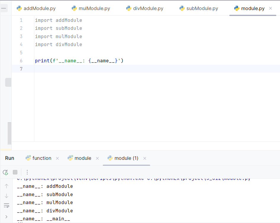
Task: Click console output '__name__: divModule'
Action: click(45, 211)
